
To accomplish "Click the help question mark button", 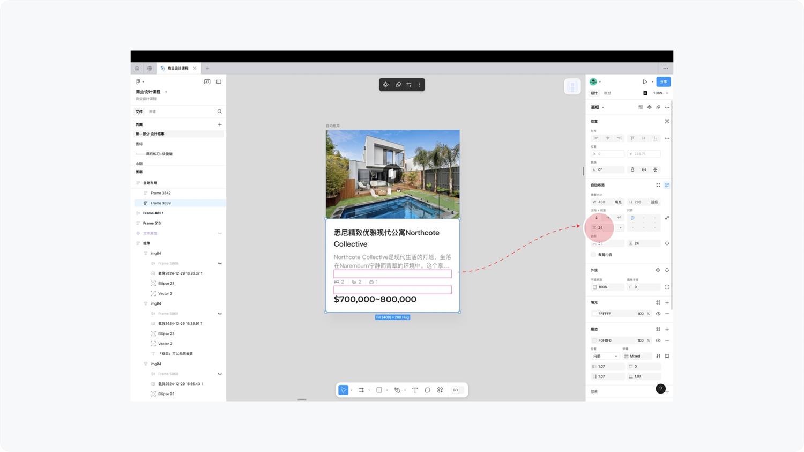I will (x=660, y=389).
